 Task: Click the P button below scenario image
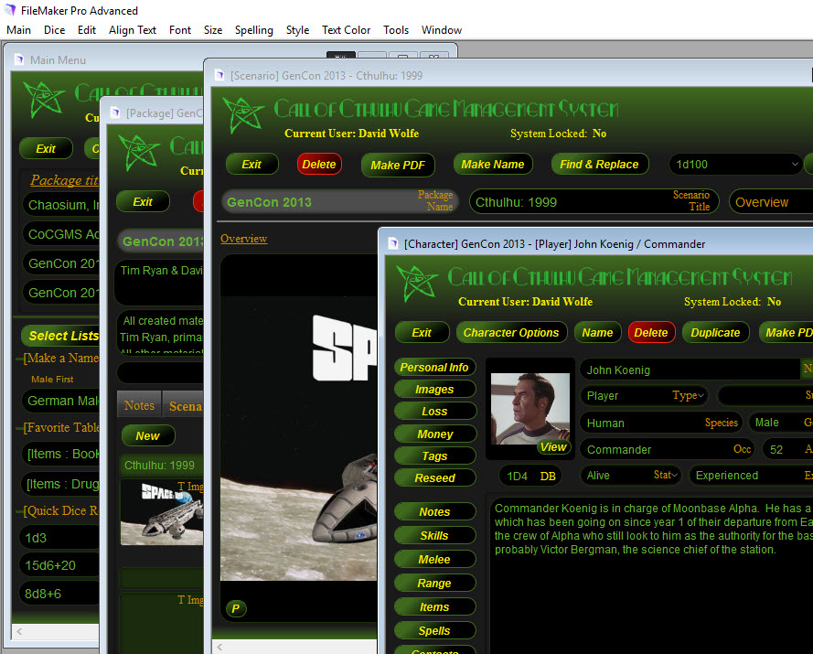[236, 608]
